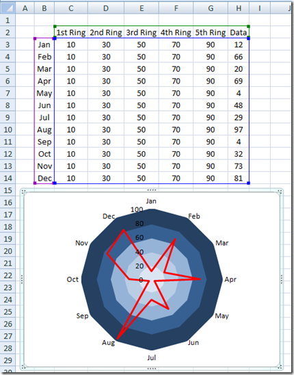This screenshot has width=294, height=375.
Task: Click the 'Apr' category label on the chart
Action: click(x=230, y=279)
